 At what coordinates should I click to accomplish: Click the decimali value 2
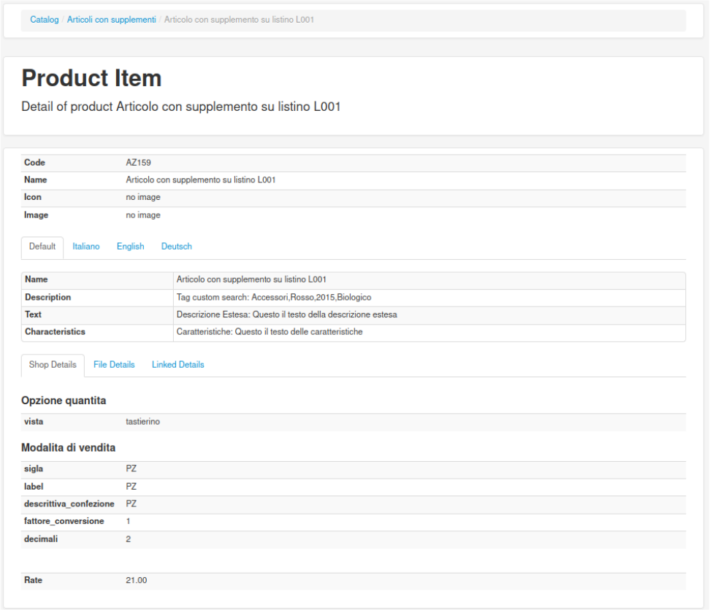click(128, 539)
